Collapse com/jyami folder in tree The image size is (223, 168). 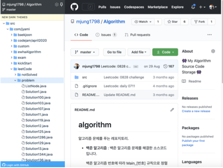(x=8, y=29)
